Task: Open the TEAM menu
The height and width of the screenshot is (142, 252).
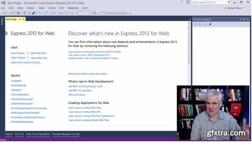Action: tap(41, 8)
